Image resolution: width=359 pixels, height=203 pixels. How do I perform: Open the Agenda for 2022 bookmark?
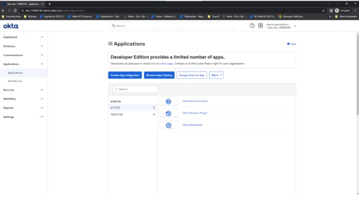pyautogui.click(x=52, y=17)
